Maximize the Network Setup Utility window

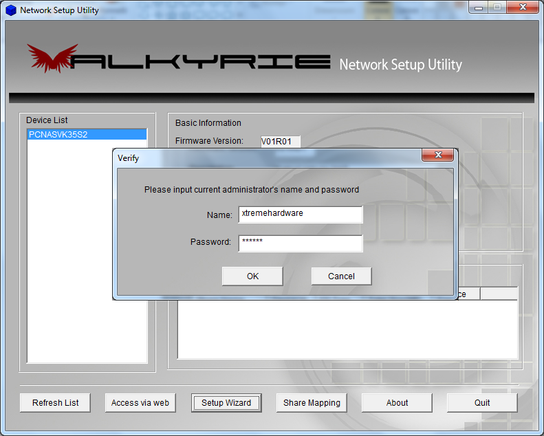coord(497,8)
